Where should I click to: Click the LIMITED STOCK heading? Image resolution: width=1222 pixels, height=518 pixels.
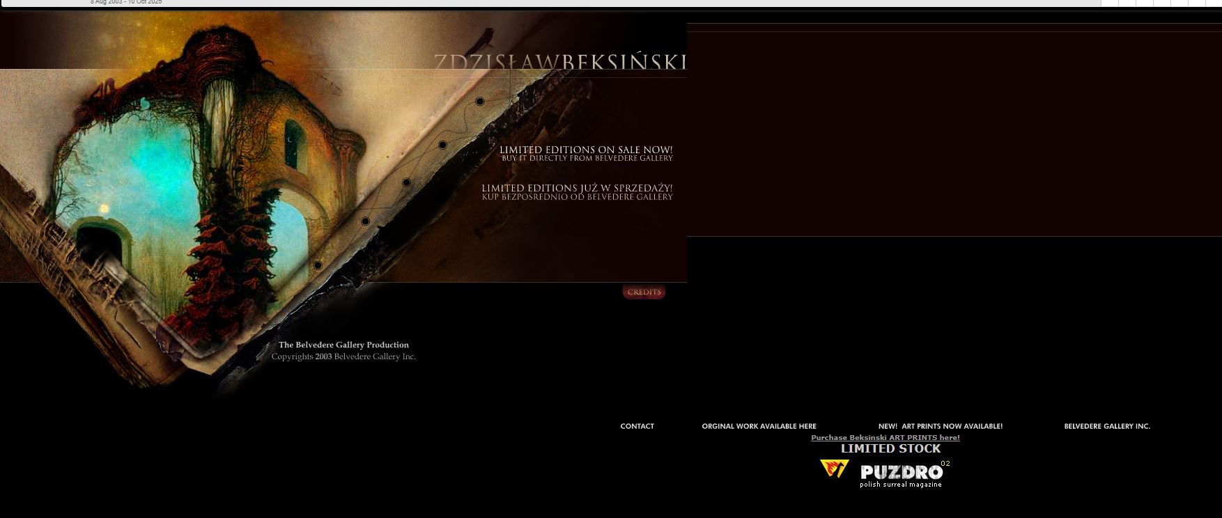890,449
